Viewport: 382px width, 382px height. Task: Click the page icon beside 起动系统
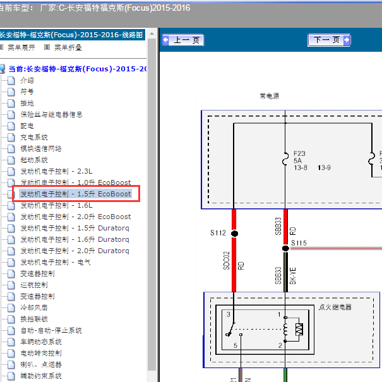[11, 160]
